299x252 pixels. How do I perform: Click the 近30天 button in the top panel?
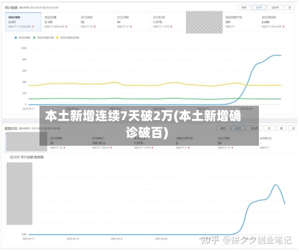click(x=275, y=8)
